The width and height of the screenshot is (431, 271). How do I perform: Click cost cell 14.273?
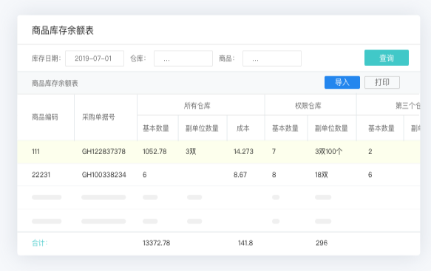coord(243,152)
